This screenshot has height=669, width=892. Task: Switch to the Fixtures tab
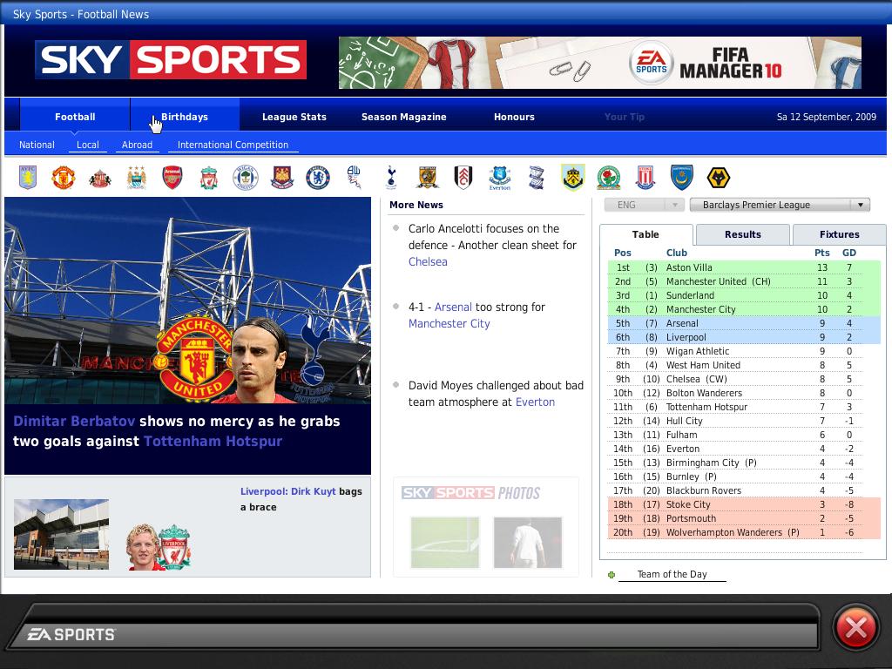[839, 234]
